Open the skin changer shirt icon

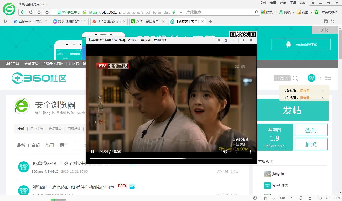pyautogui.click(x=313, y=3)
